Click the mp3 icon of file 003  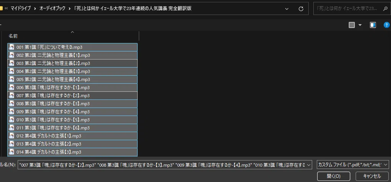12,63
